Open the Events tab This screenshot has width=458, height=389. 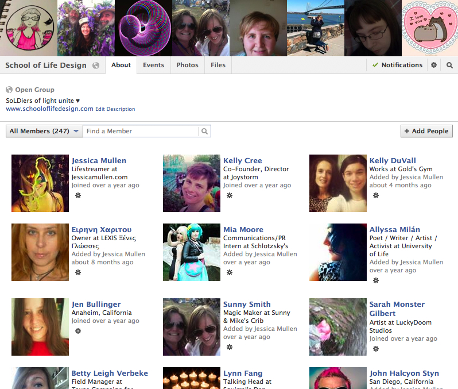(x=154, y=65)
